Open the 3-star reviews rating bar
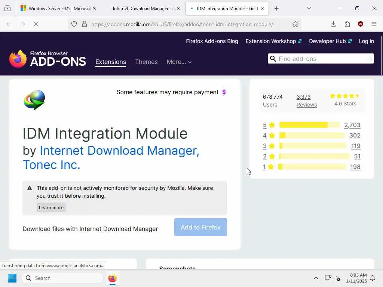This screenshot has height=287, width=383. pos(313,146)
